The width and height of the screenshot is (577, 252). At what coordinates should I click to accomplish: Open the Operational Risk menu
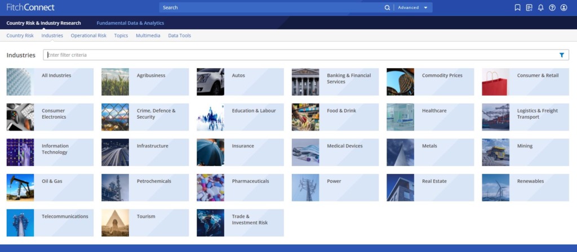point(88,35)
